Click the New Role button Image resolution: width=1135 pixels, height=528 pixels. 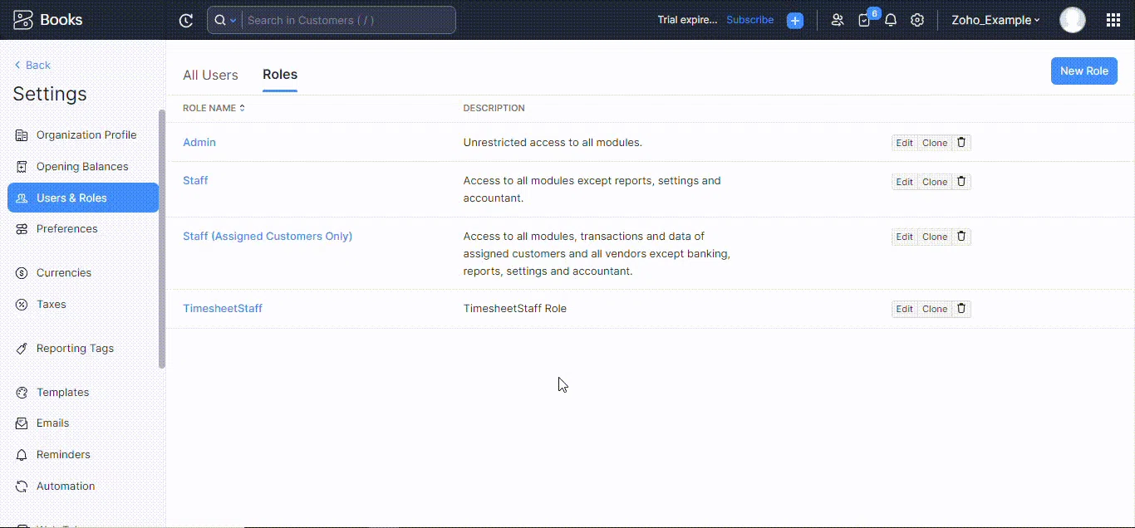1083,71
